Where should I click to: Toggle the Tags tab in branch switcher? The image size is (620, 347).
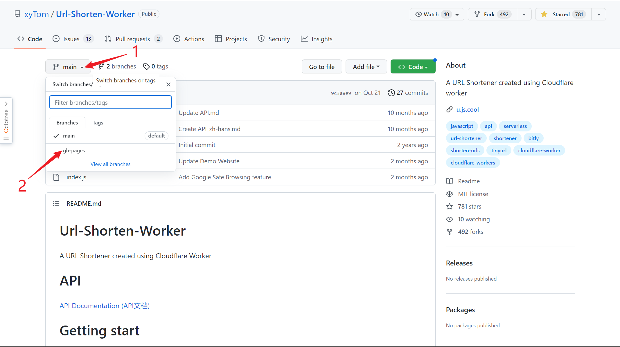tap(98, 122)
